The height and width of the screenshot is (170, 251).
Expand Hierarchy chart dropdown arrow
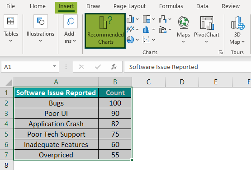(153, 19)
